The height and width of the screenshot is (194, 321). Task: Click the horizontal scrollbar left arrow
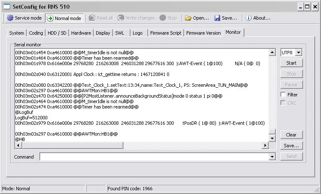tap(18, 146)
